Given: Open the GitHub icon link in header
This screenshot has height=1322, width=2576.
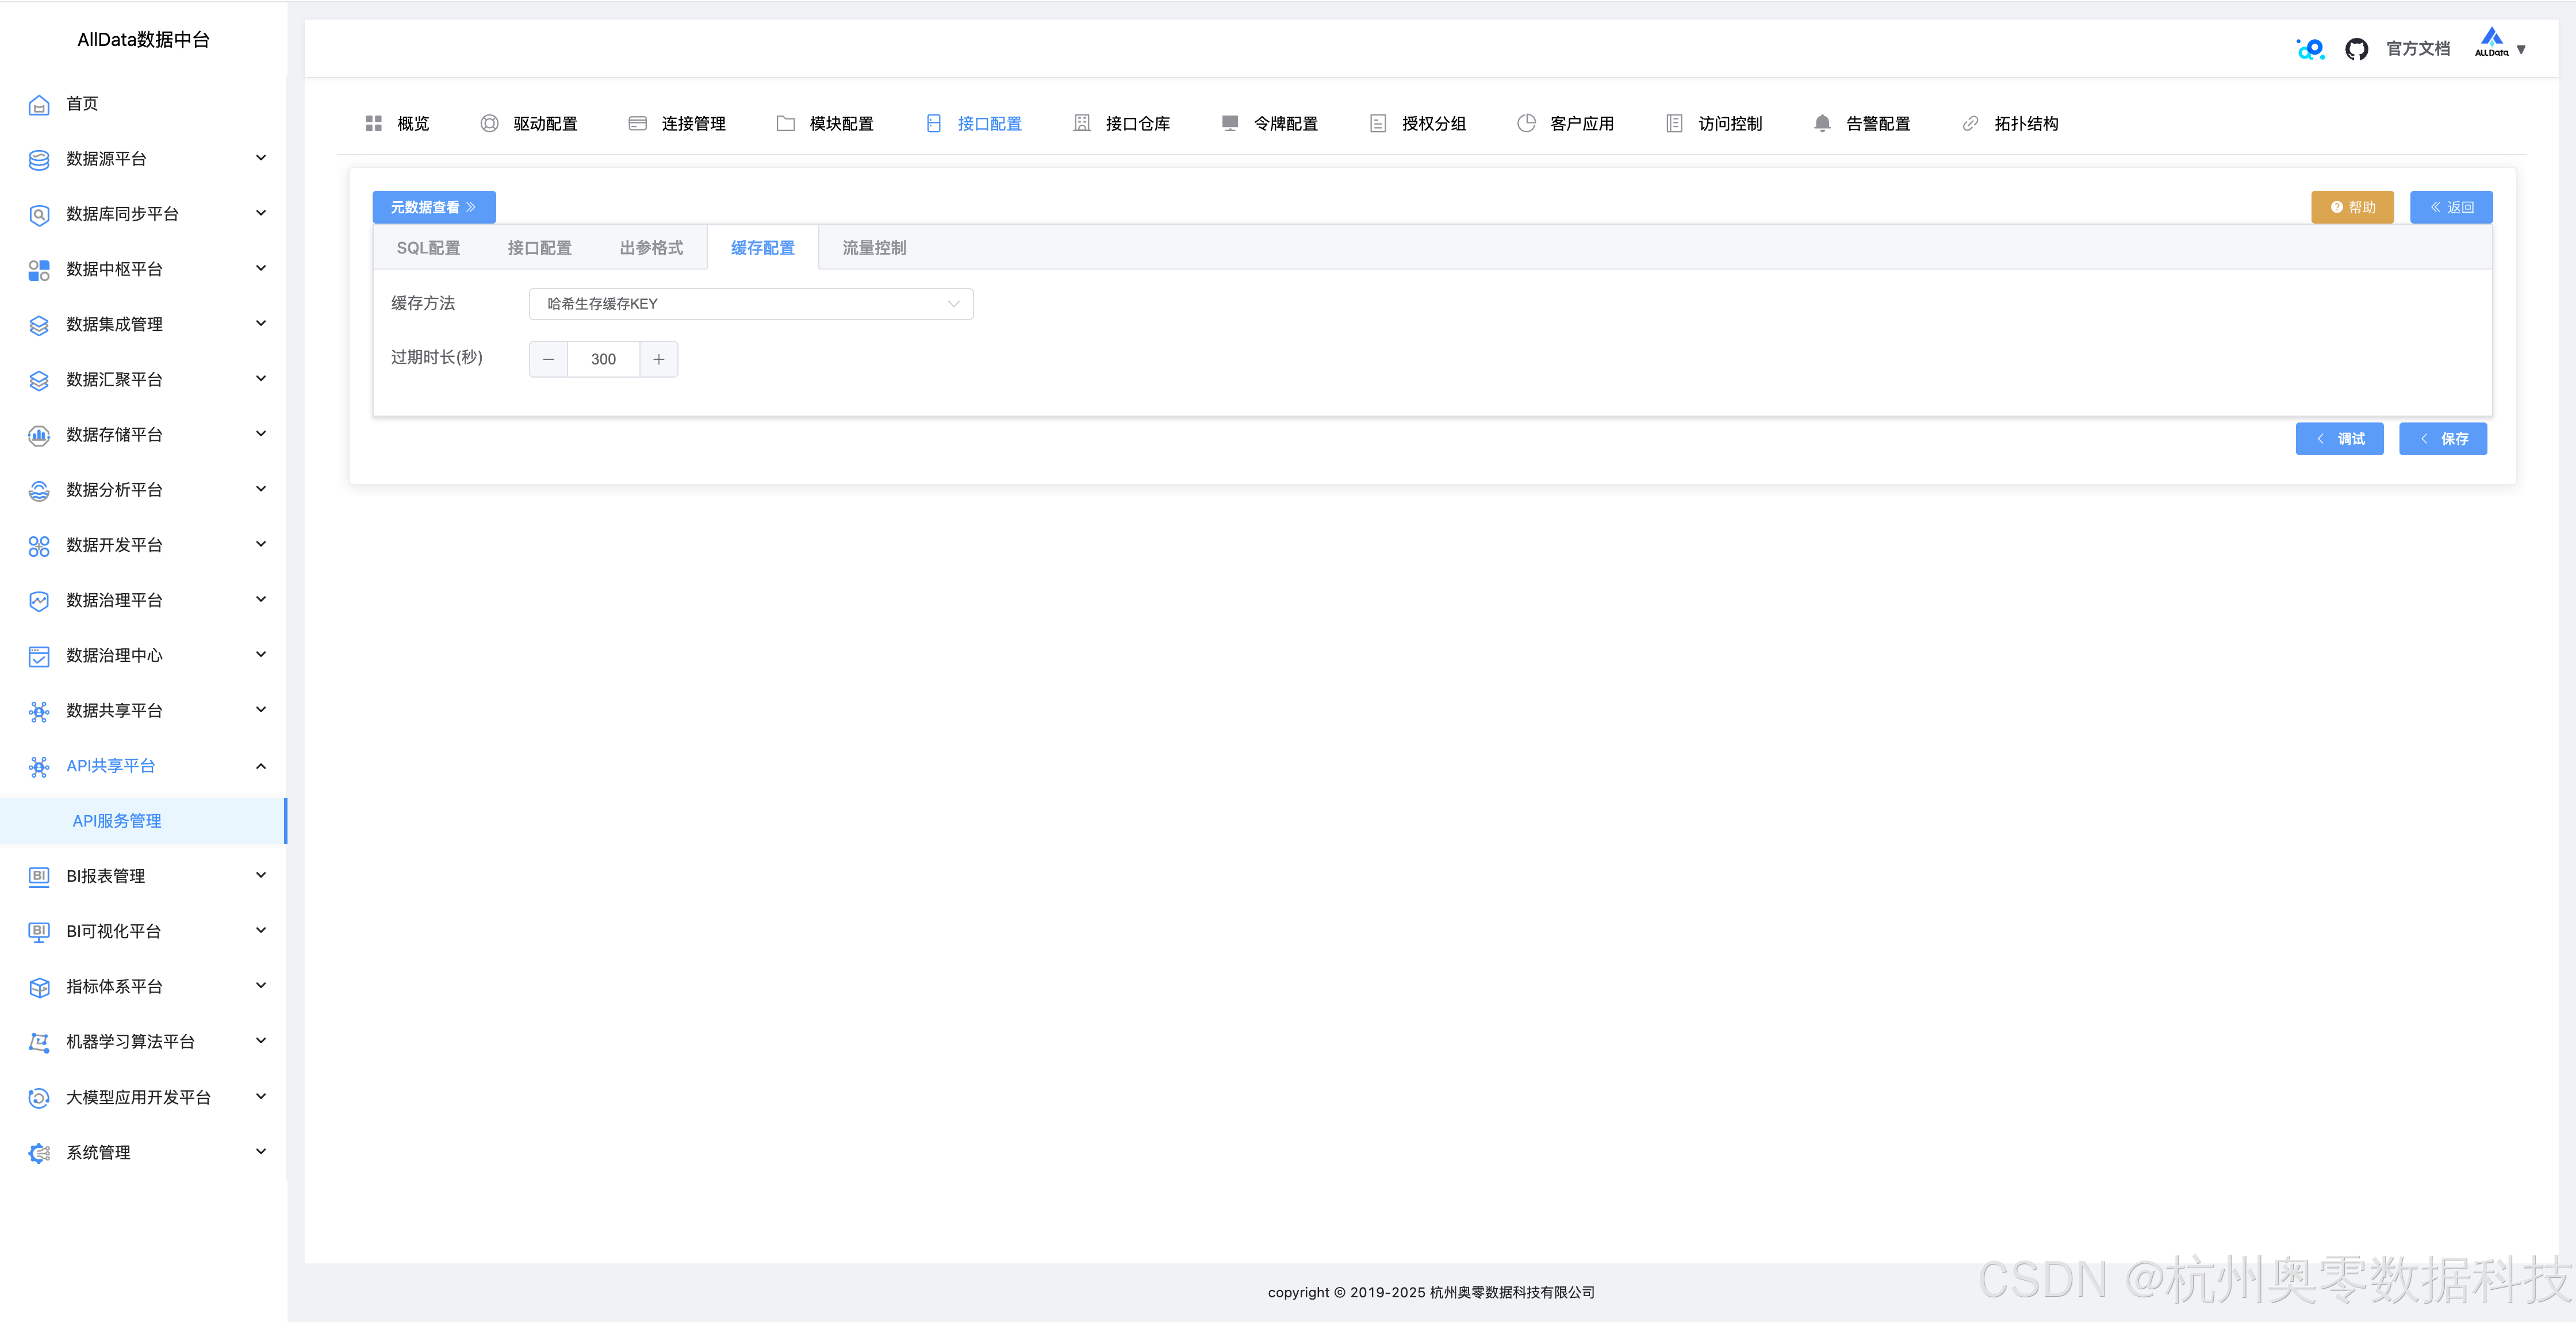Looking at the screenshot, I should [2356, 49].
